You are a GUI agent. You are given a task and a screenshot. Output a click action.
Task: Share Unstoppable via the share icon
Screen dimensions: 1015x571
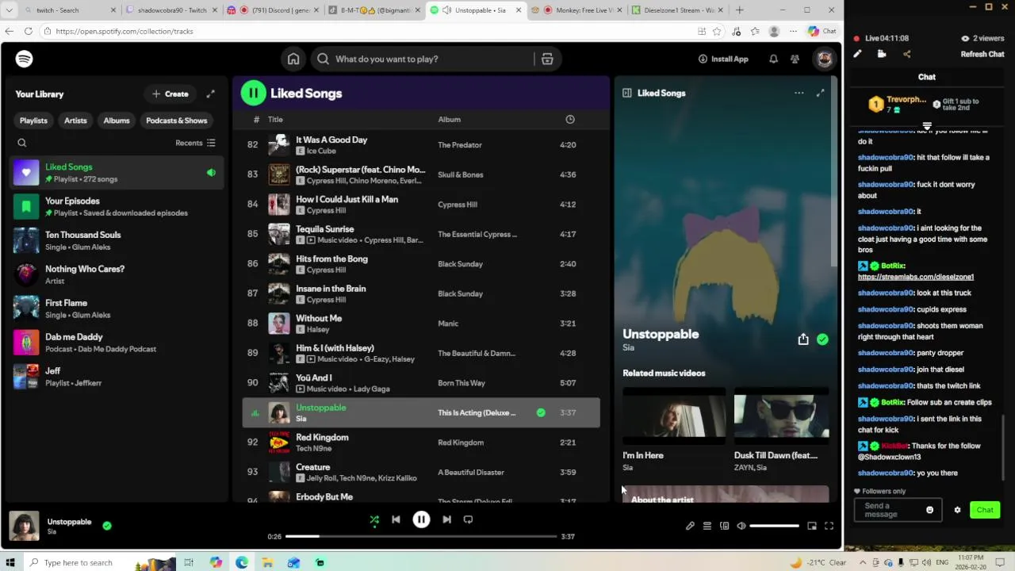[803, 339]
